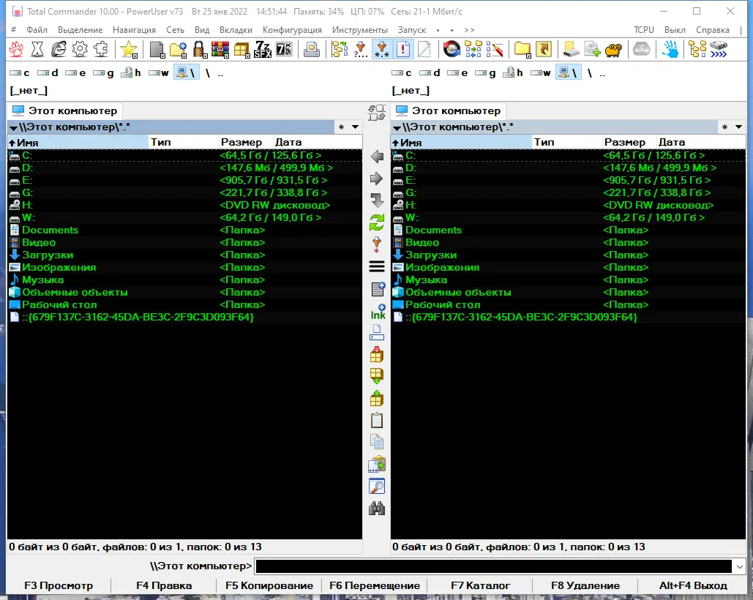Sort left panel by Размер column
This screenshot has height=600, width=753.
[245, 142]
